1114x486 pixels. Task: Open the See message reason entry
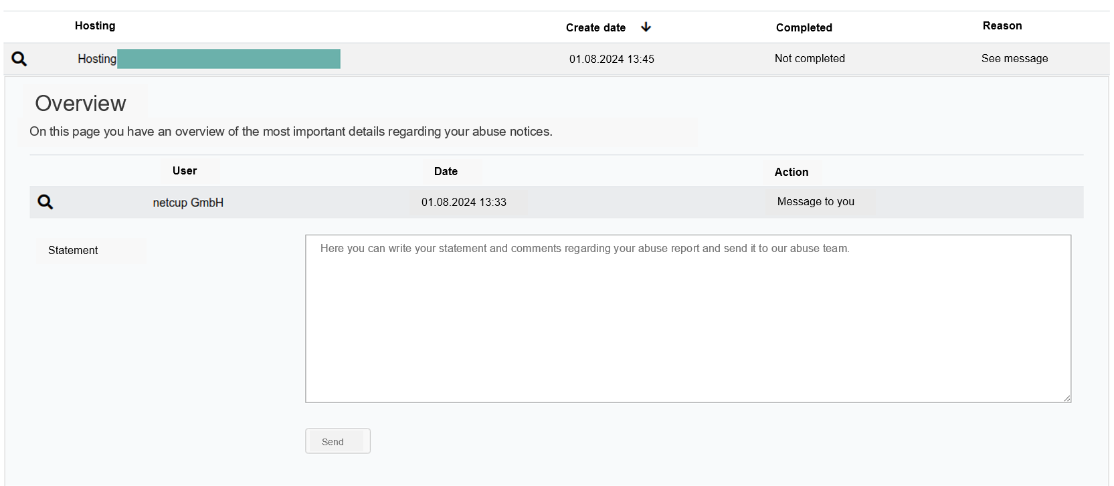[x=1014, y=58]
